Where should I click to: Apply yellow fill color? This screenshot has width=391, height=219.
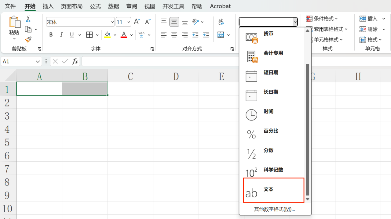[107, 35]
